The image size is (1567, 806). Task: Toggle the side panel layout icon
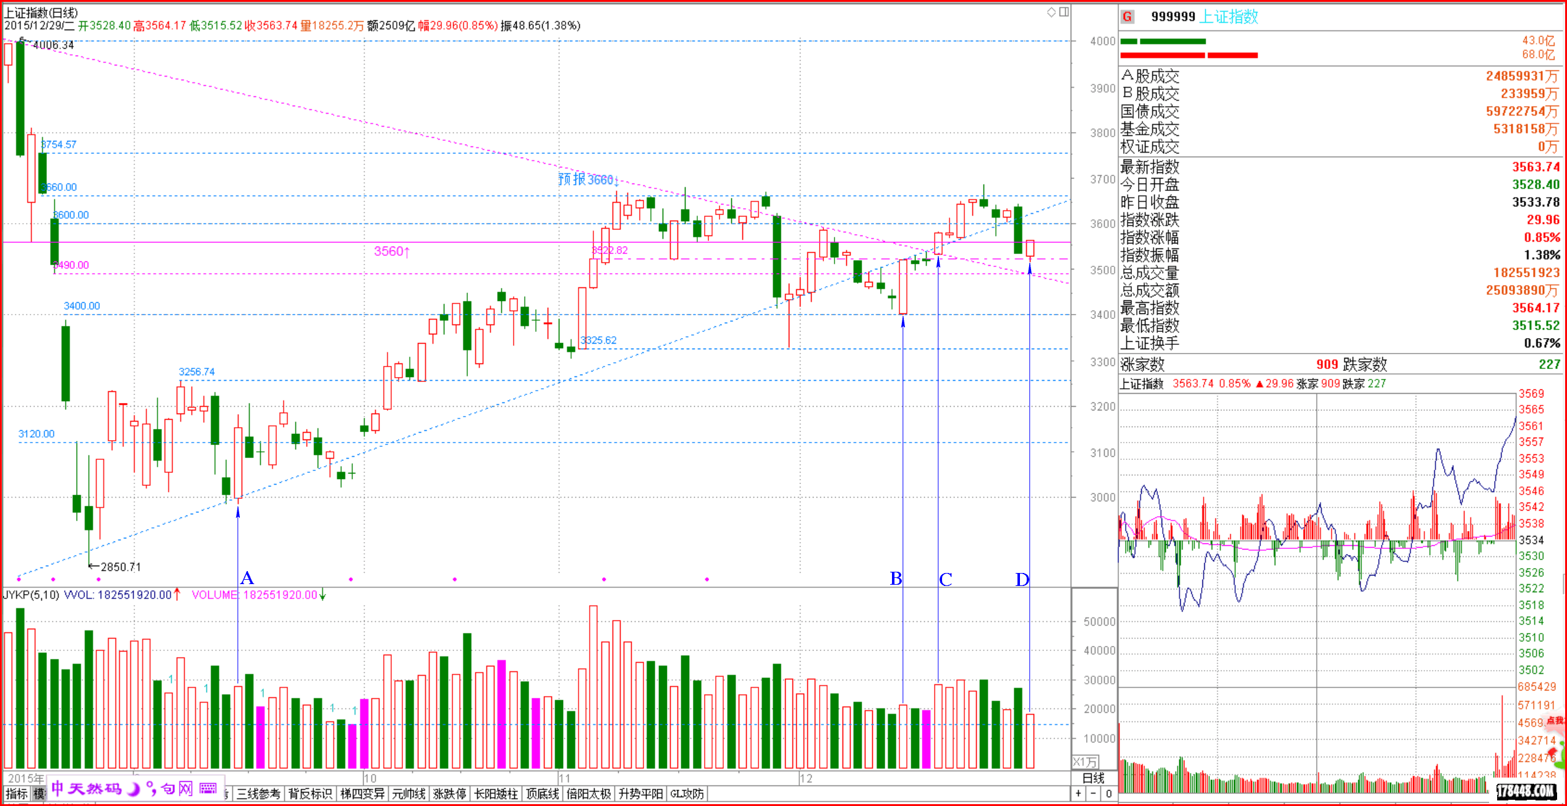(1064, 12)
